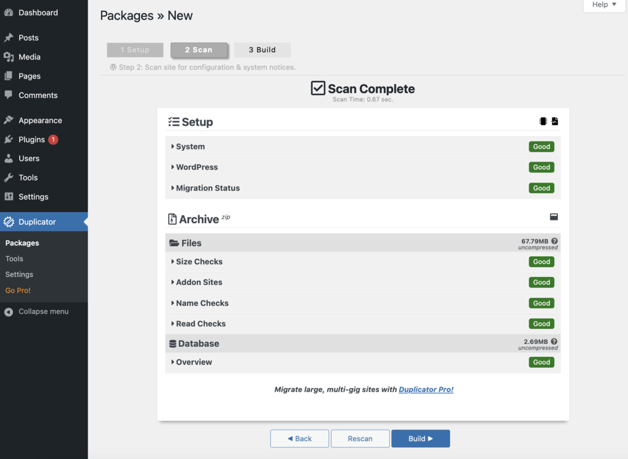This screenshot has width=628, height=459.
Task: Switch to the 3 Build step tab
Action: (x=262, y=50)
